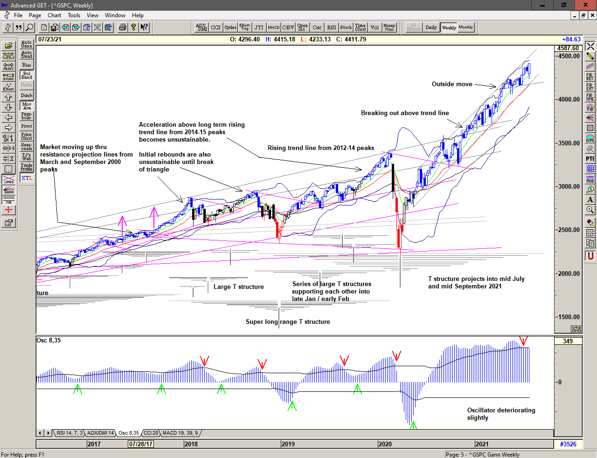The image size is (597, 458).
Task: Switch to the RSI 14, 7, 3 tab
Action: 69,433
